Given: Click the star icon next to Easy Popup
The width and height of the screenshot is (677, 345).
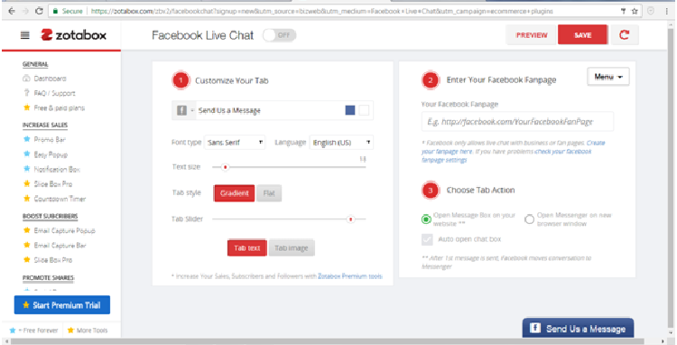Looking at the screenshot, I should coord(27,154).
